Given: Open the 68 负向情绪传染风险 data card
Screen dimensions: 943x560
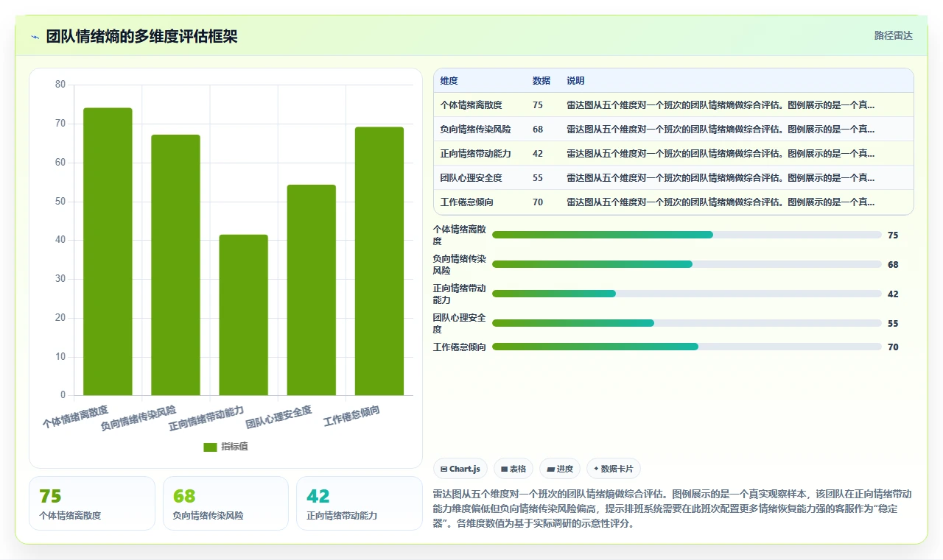Looking at the screenshot, I should coord(225,503).
